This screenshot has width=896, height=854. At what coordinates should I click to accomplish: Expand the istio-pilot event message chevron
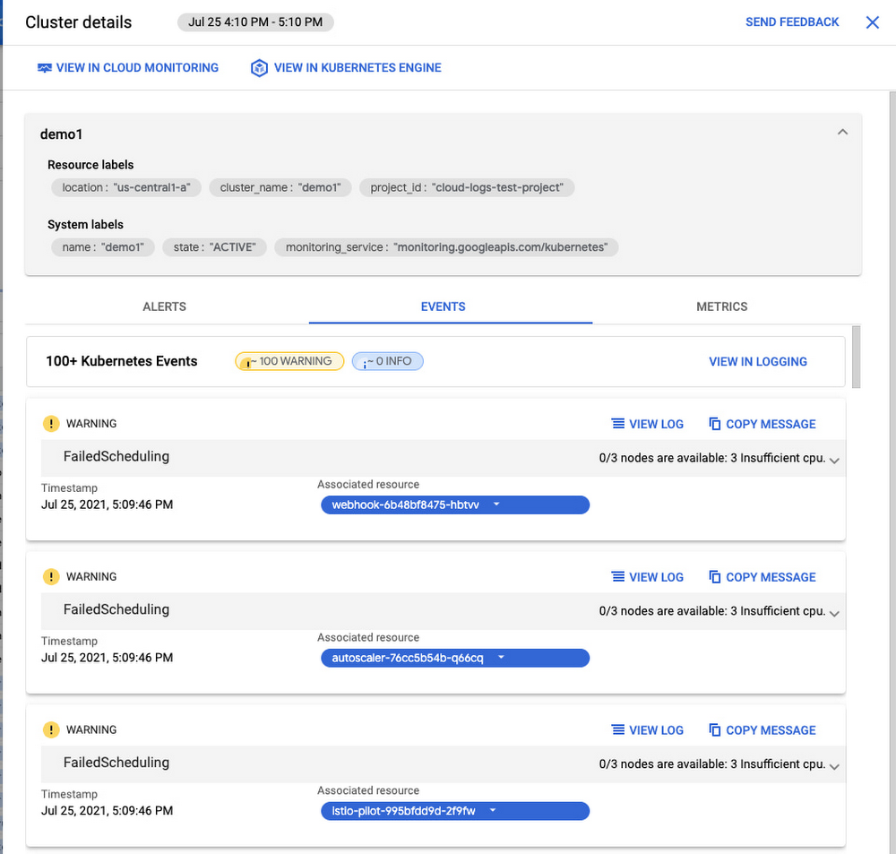834,766
